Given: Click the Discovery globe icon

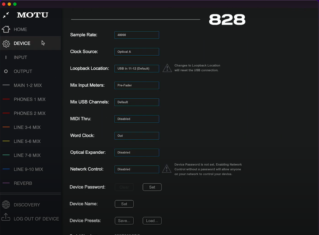Looking at the screenshot, I should click(x=6, y=205).
